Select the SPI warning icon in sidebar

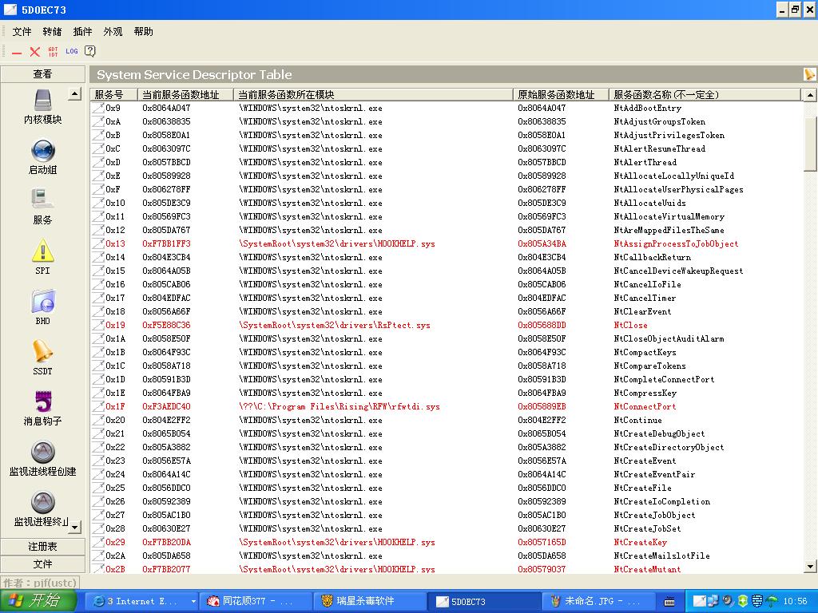pos(42,251)
